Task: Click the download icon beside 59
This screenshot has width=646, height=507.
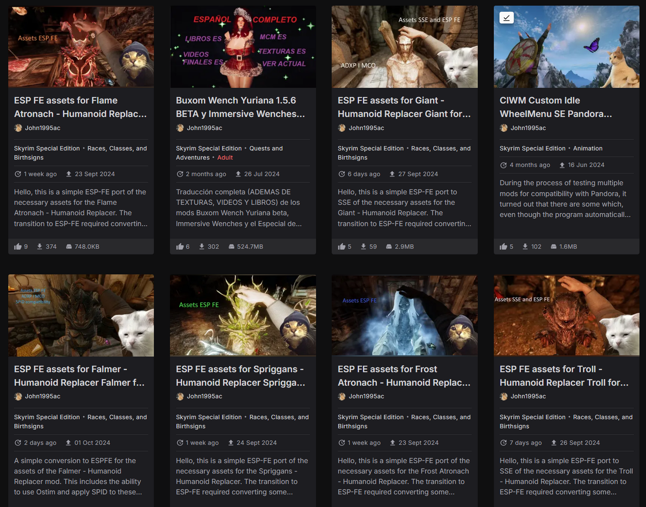Action: tap(364, 246)
